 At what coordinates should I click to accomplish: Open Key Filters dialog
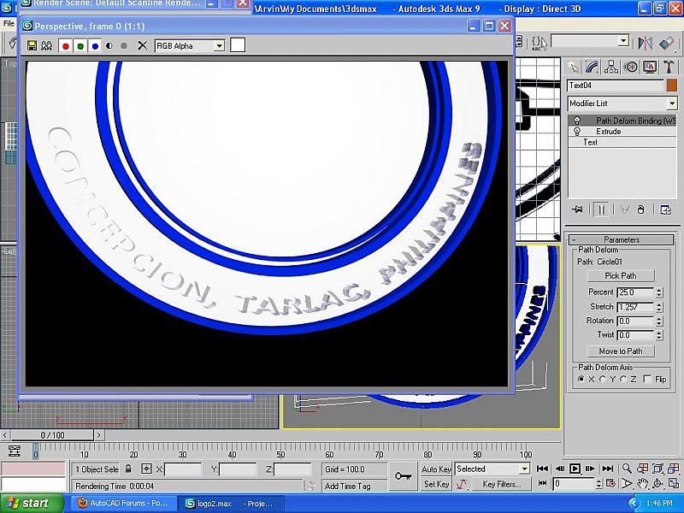coord(502,484)
